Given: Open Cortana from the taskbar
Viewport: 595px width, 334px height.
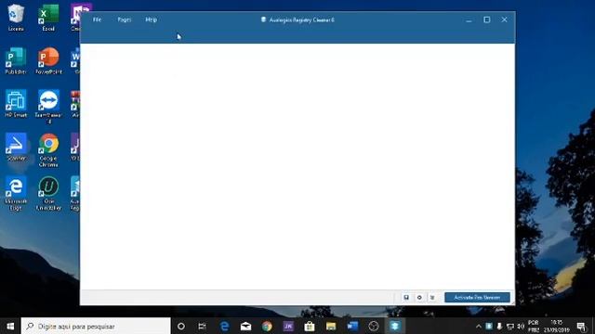Looking at the screenshot, I should pyautogui.click(x=181, y=326).
